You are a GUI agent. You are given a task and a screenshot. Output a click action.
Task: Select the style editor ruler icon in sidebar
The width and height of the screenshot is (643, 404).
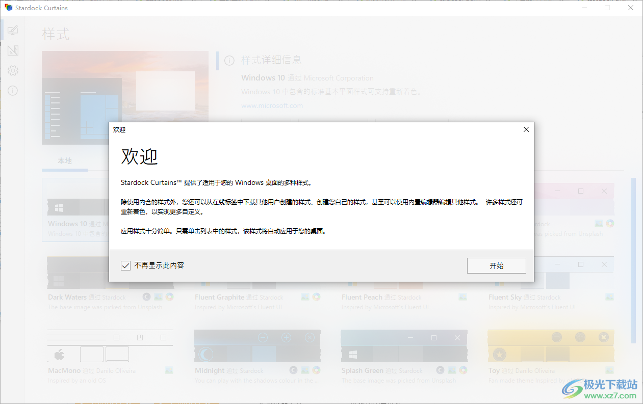(13, 50)
